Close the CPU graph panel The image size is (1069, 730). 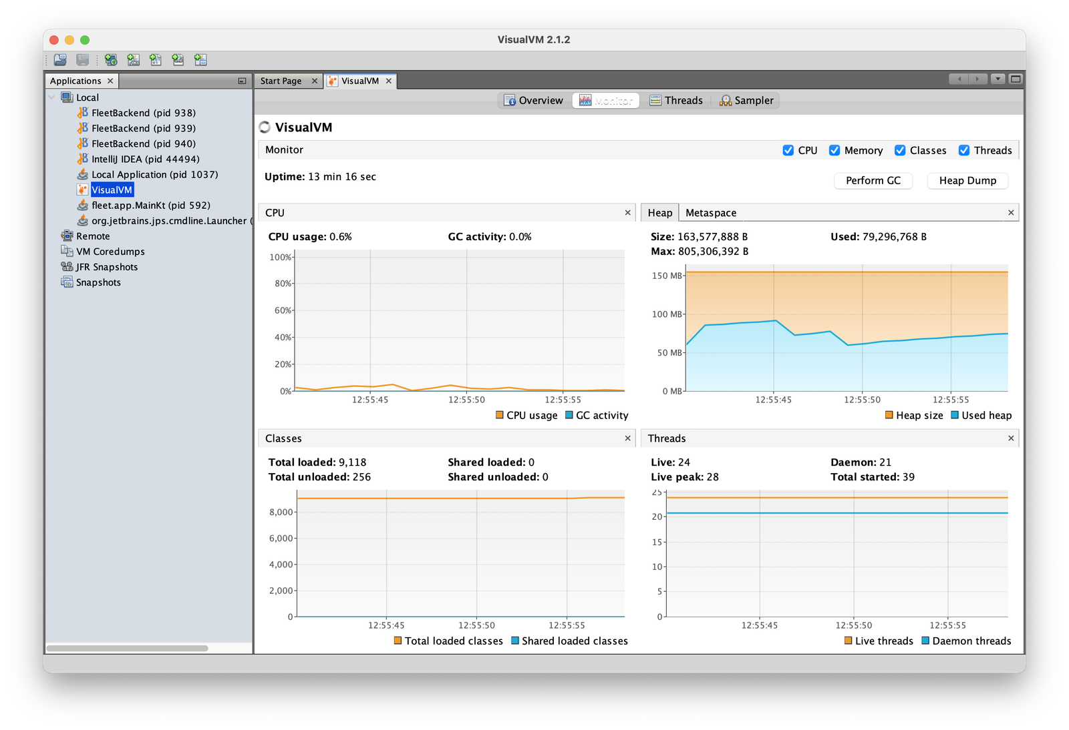tap(627, 213)
